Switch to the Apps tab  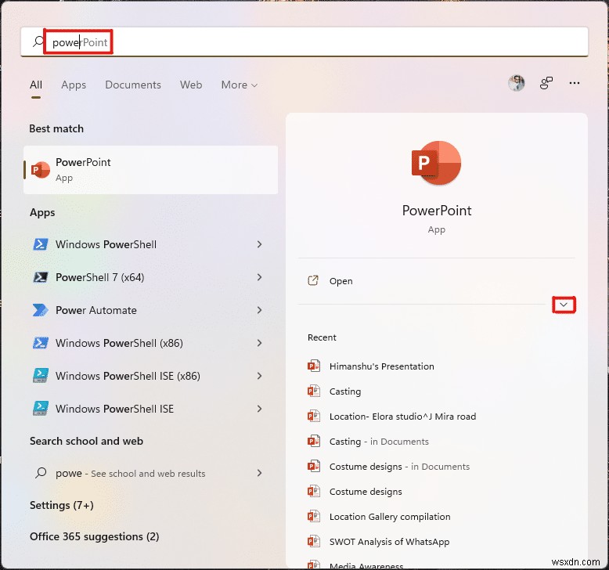pyautogui.click(x=74, y=85)
